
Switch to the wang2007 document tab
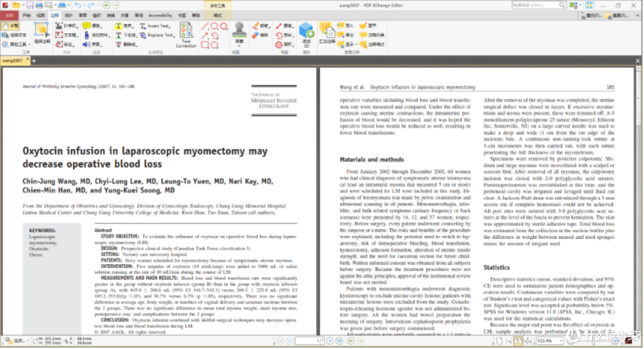point(13,60)
